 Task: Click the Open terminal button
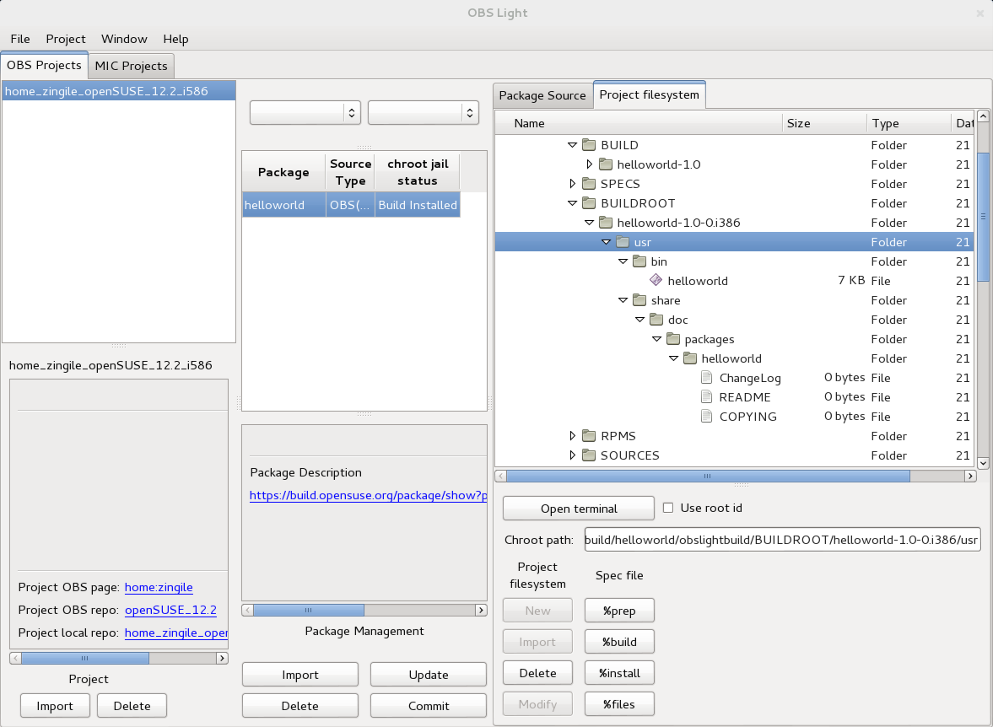click(x=578, y=508)
